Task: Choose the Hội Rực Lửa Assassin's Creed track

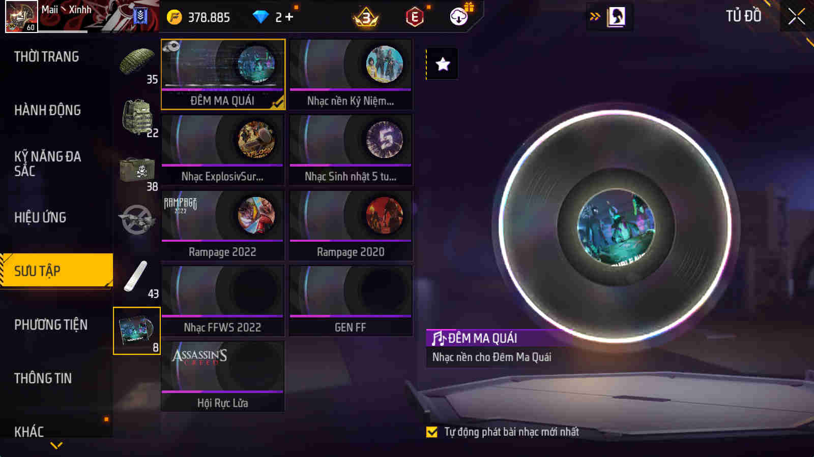Action: tap(223, 376)
